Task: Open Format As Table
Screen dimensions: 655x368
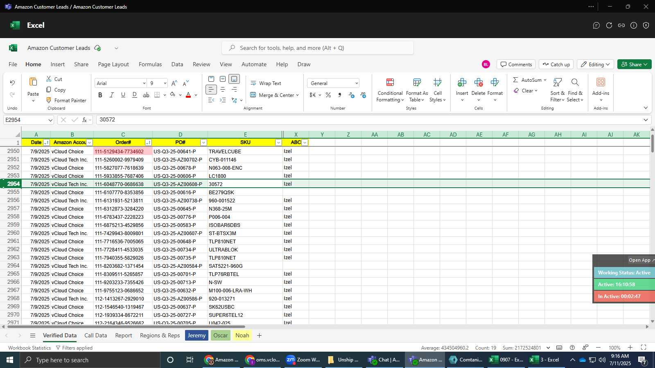Action: pos(417,90)
